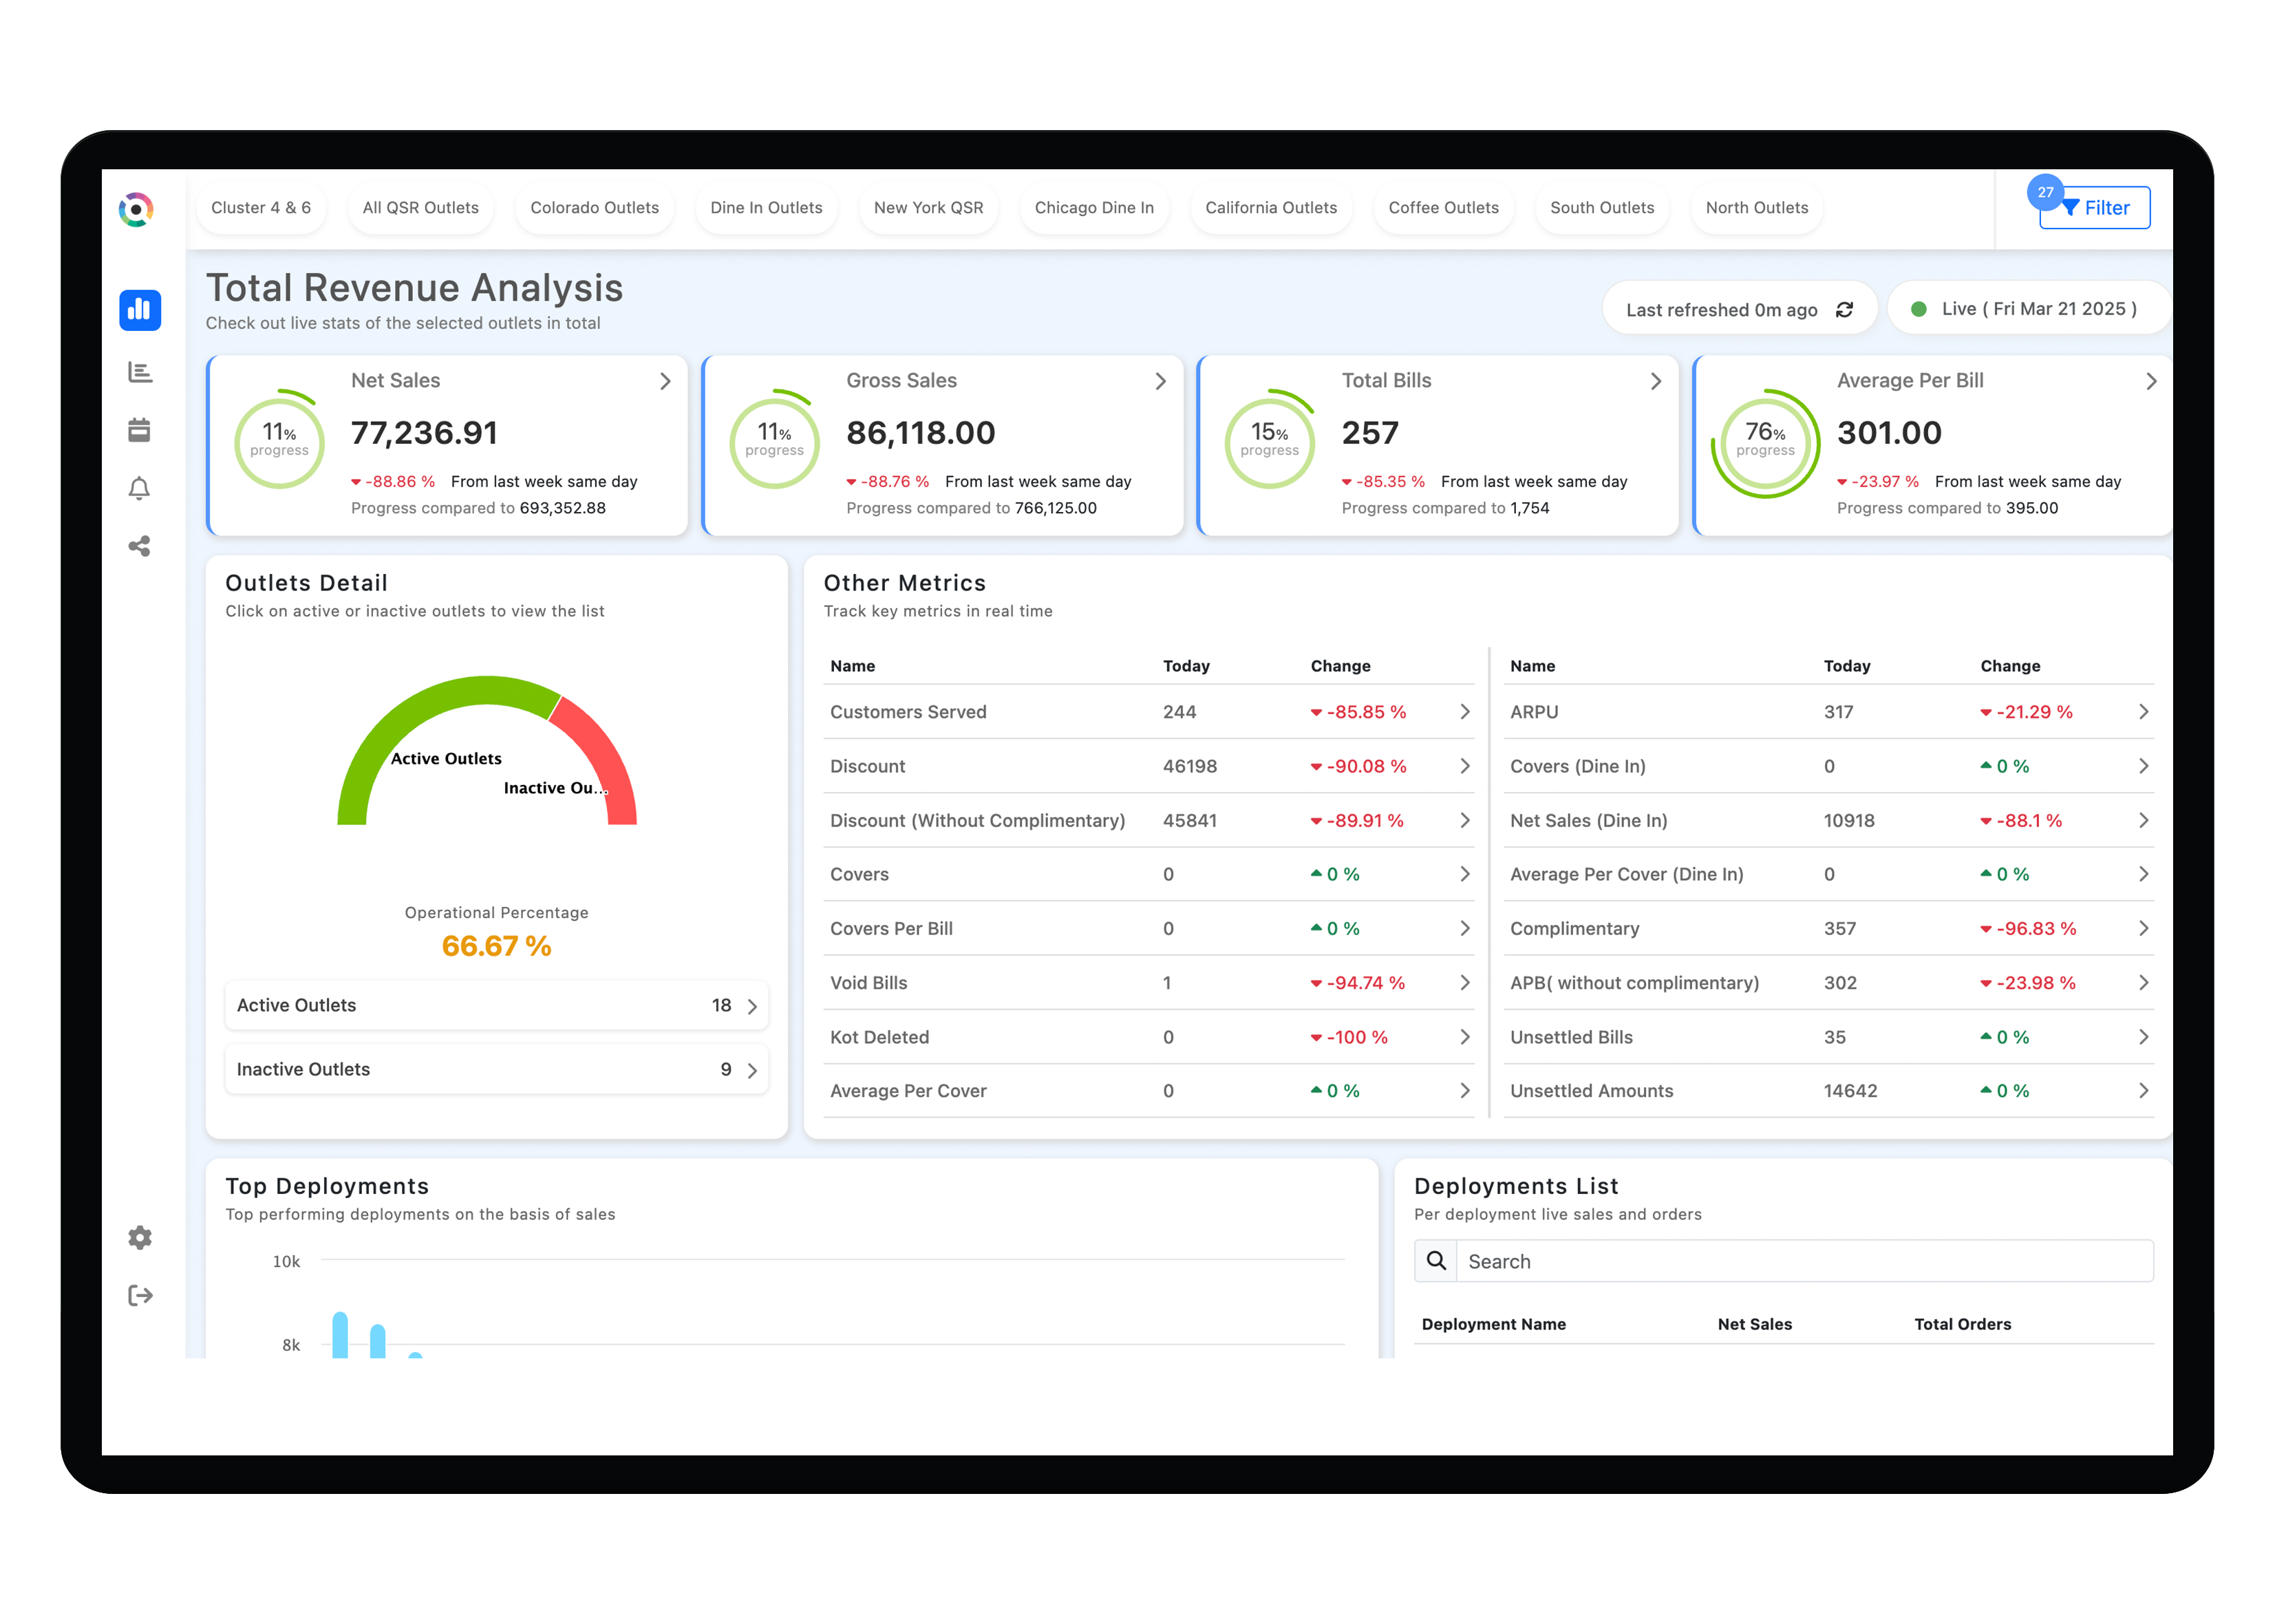2275x1624 pixels.
Task: Click the deployments Search input field
Action: coord(1805,1261)
